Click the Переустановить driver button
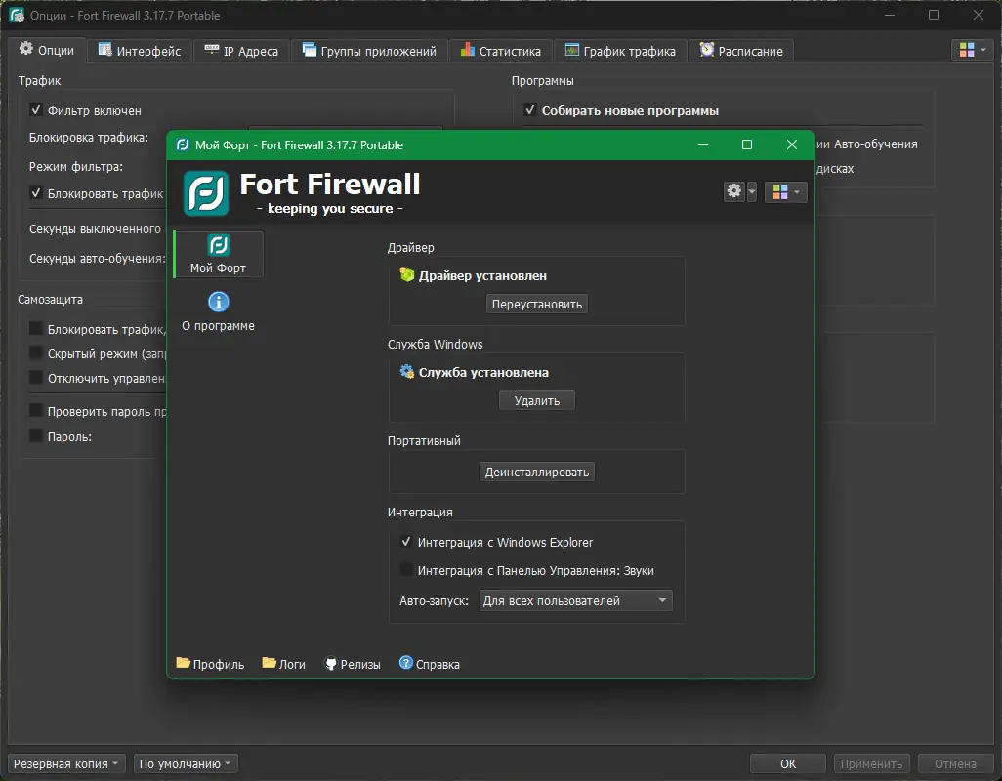This screenshot has height=781, width=1002. point(537,304)
